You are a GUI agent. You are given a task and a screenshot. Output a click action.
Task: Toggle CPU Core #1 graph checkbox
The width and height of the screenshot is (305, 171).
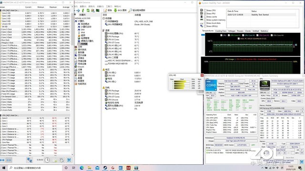229,35
